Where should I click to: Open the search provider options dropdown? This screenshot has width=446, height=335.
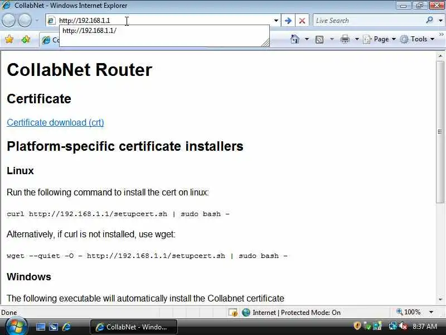pos(440,21)
